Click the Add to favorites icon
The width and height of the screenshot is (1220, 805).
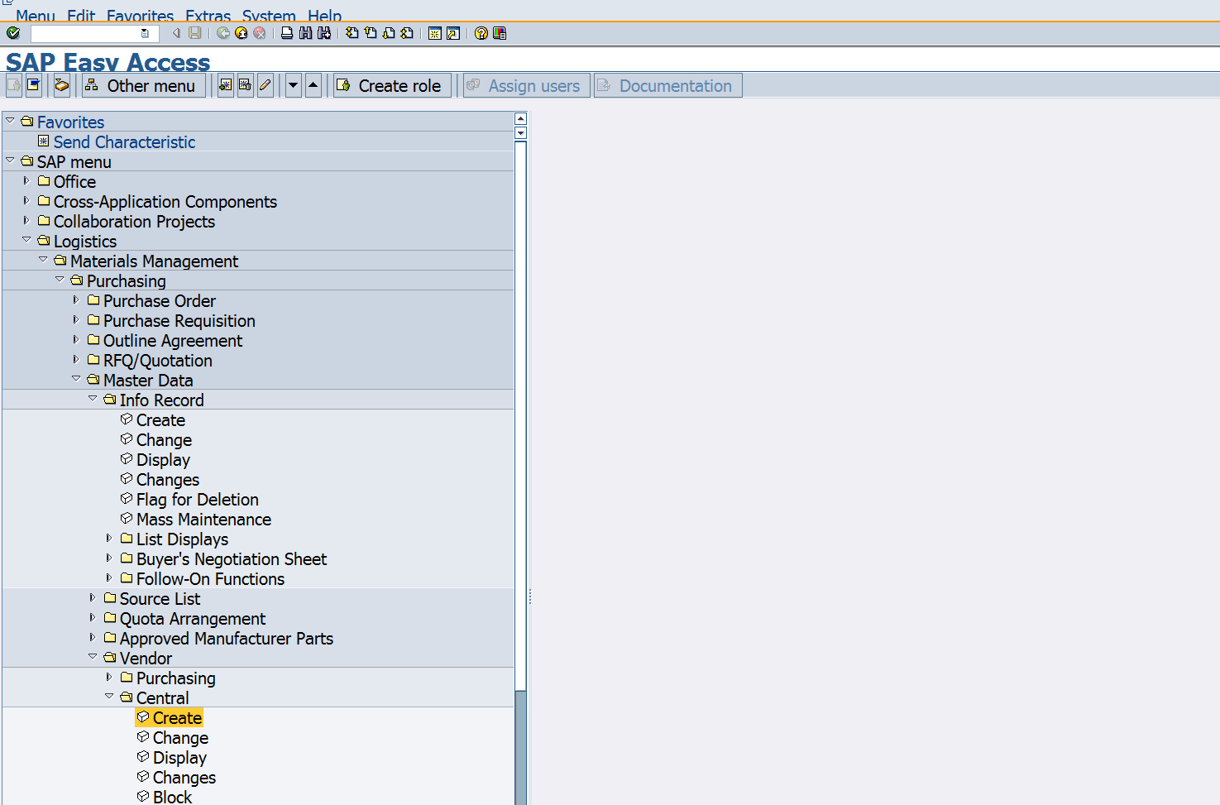226,85
